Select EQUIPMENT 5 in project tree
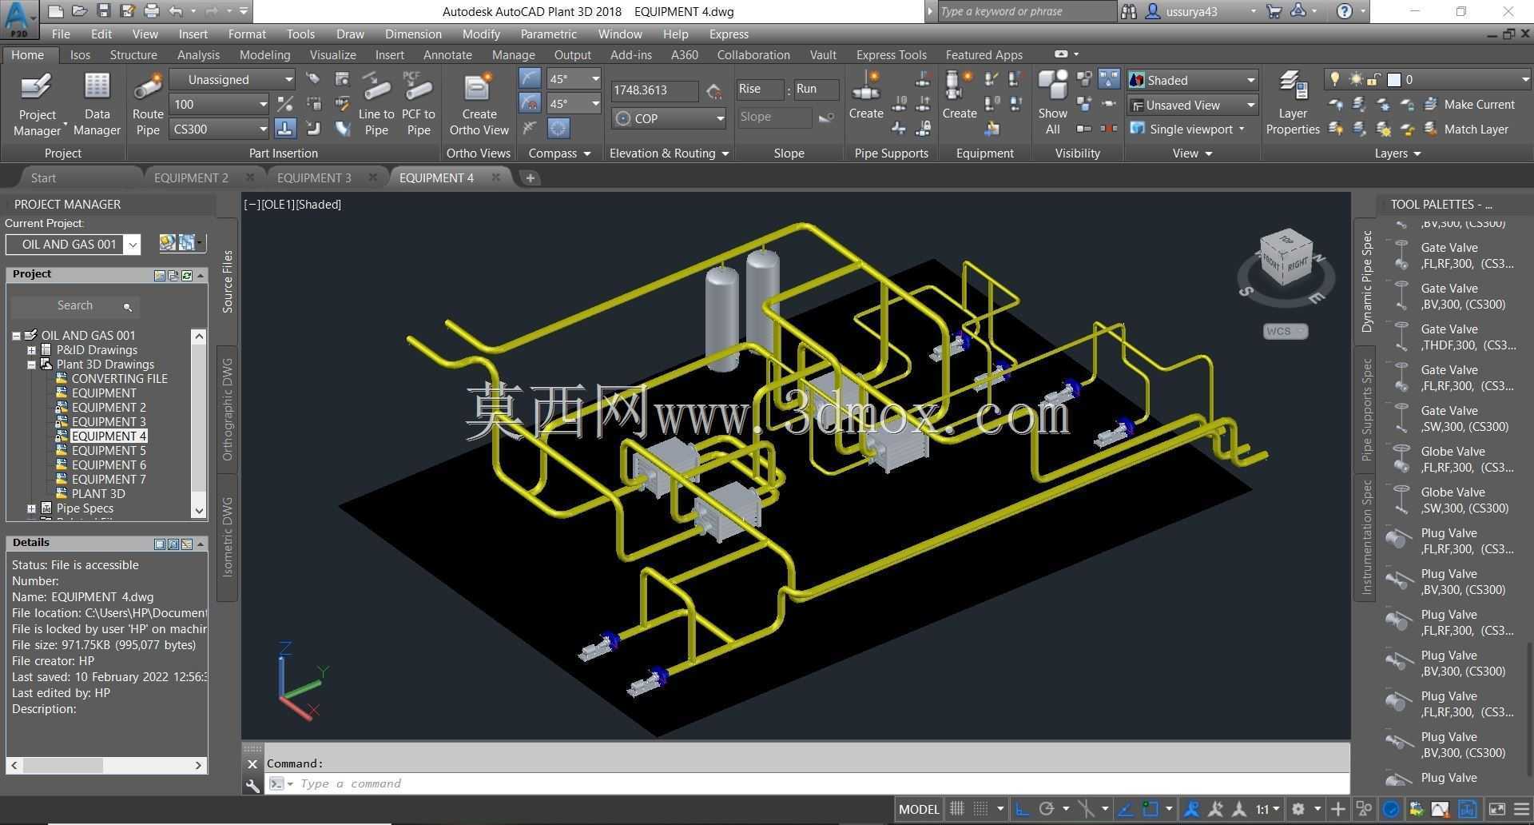 (109, 451)
